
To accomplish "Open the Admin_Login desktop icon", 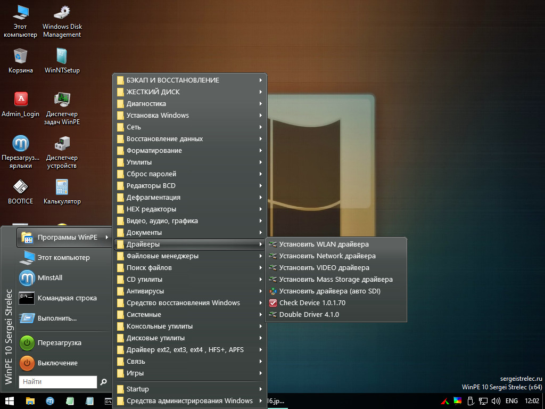I will [21, 104].
